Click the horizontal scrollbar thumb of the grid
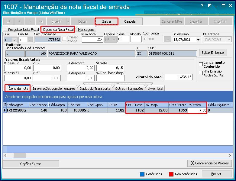 (x=20, y=155)
